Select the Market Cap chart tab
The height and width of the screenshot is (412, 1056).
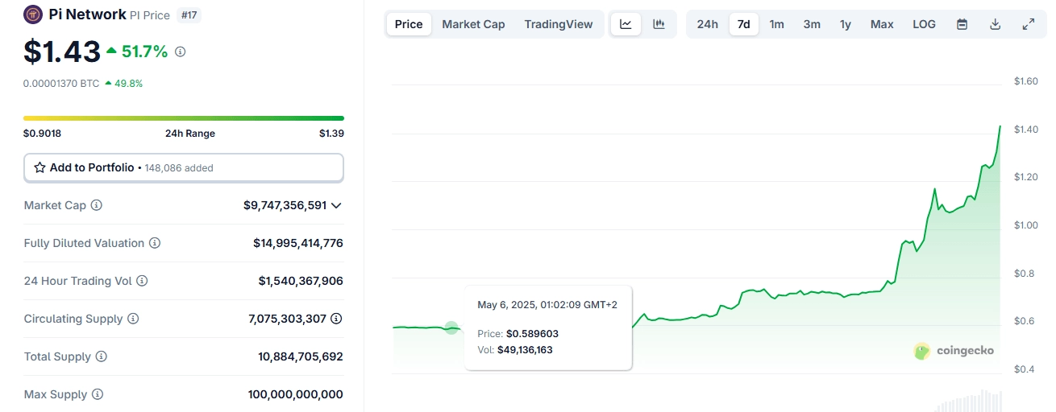pos(473,24)
